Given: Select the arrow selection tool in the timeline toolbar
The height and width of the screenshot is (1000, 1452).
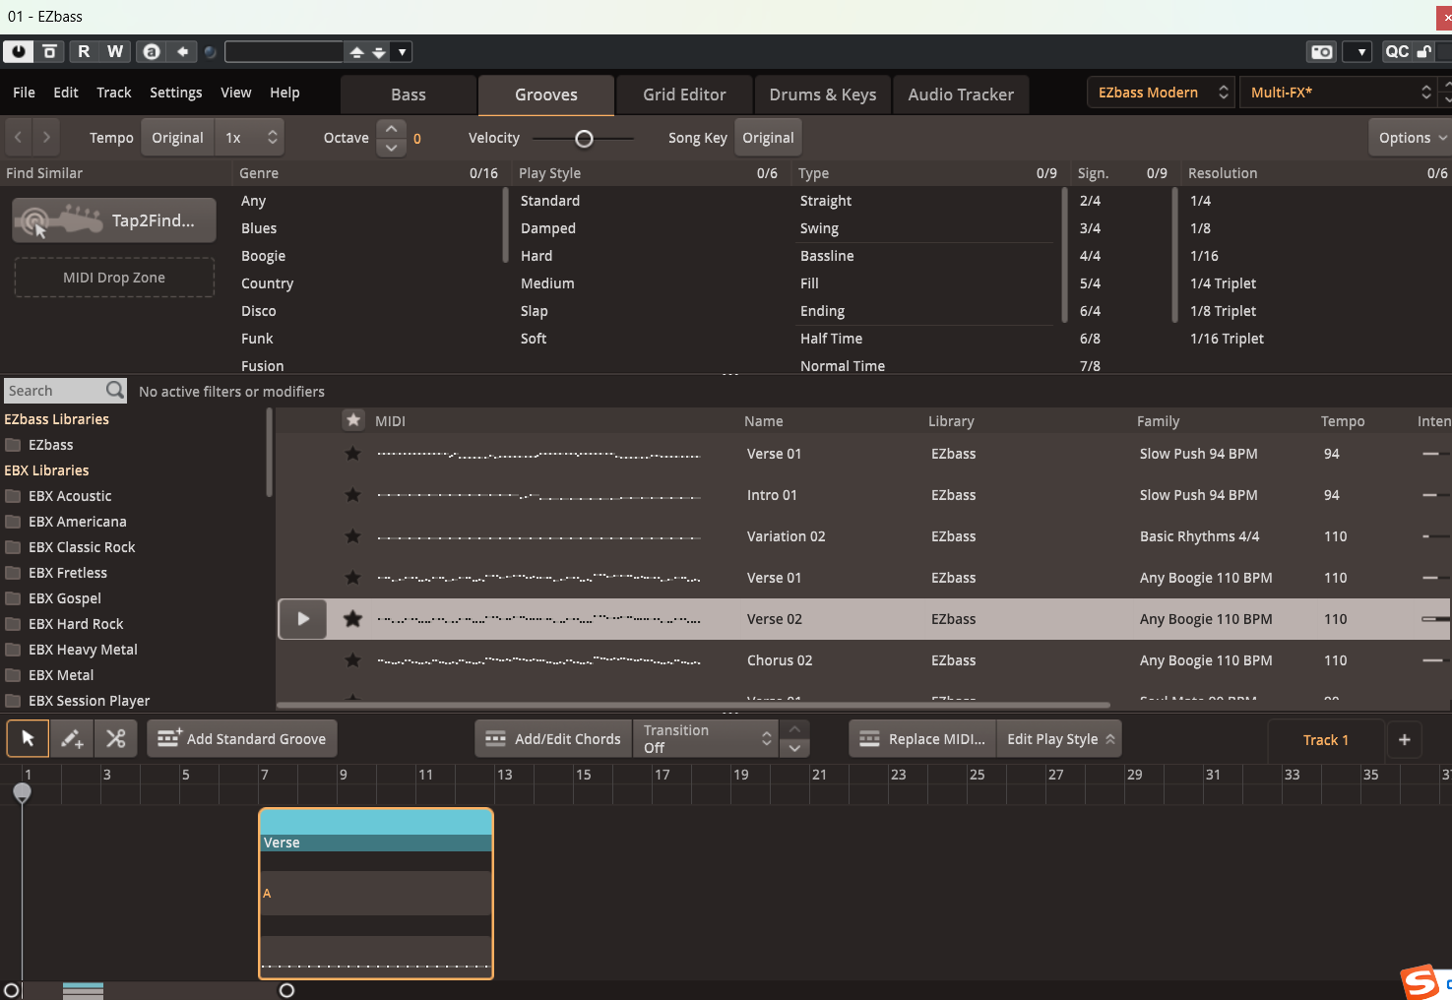Looking at the screenshot, I should pos(27,737).
